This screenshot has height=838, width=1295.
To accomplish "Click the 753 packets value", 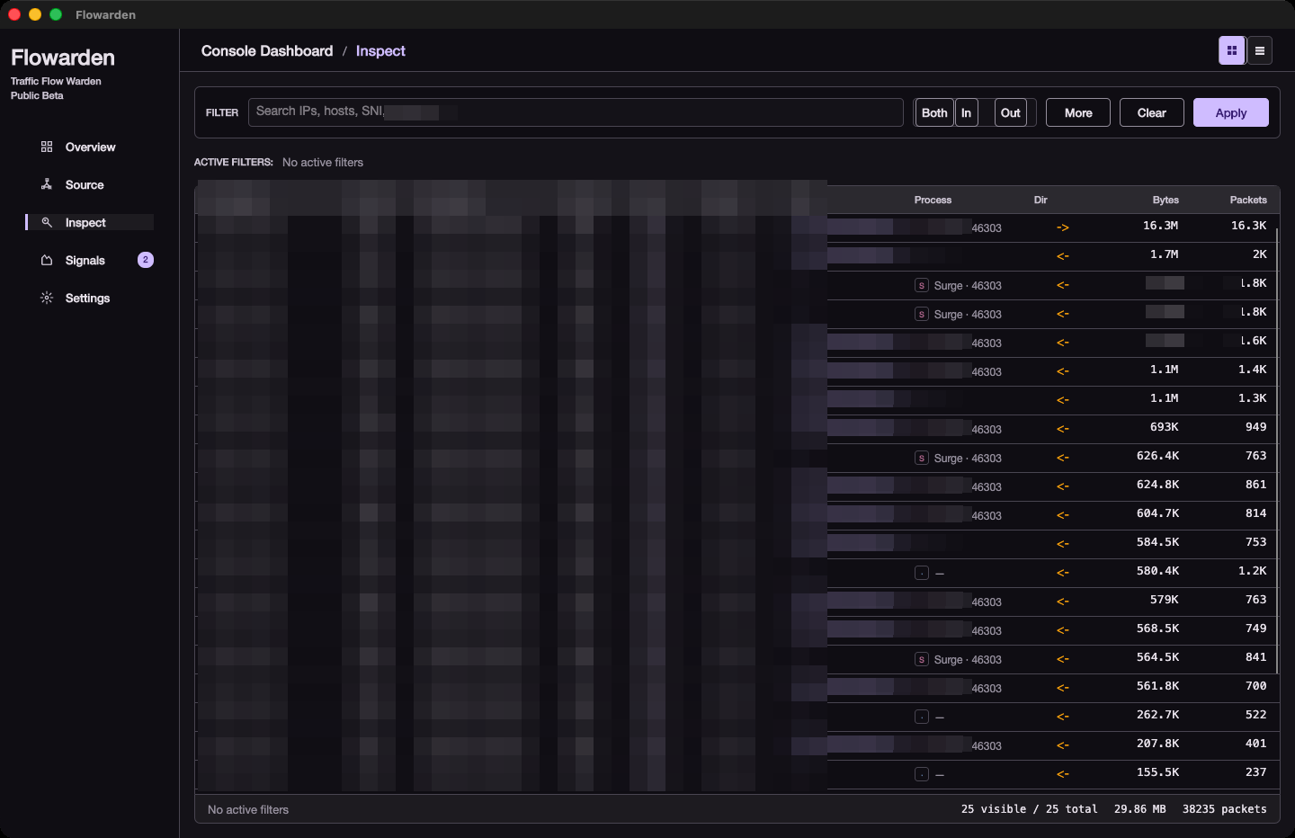I will click(x=1255, y=542).
